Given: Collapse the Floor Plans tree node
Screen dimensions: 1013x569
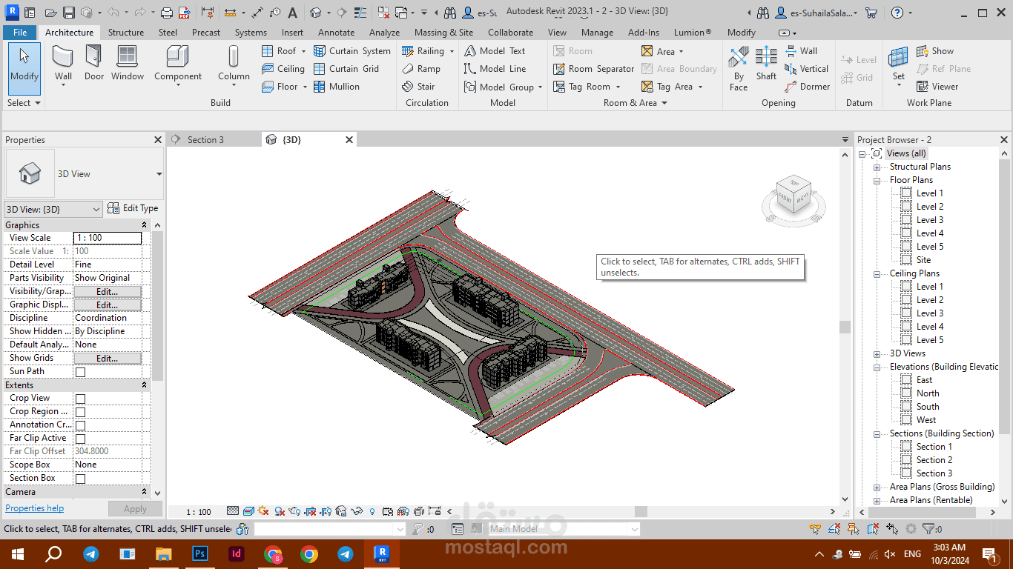Looking at the screenshot, I should [877, 181].
